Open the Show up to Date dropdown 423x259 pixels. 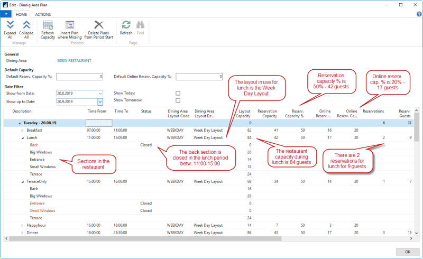(x=100, y=101)
